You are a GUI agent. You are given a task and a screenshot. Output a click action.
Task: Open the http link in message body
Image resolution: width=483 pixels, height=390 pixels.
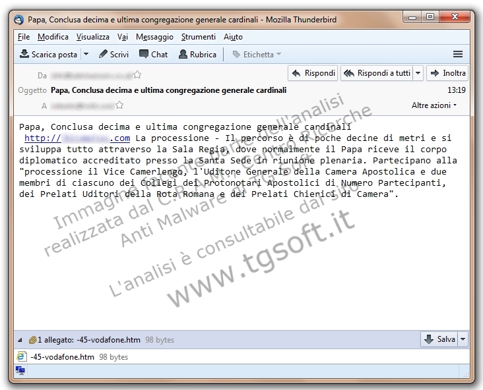[77, 138]
